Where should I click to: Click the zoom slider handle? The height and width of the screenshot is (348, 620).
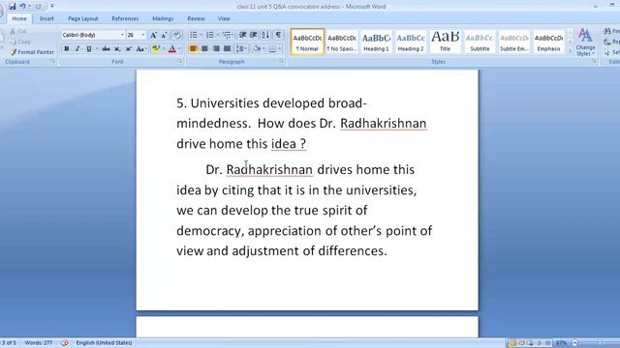tap(600, 343)
